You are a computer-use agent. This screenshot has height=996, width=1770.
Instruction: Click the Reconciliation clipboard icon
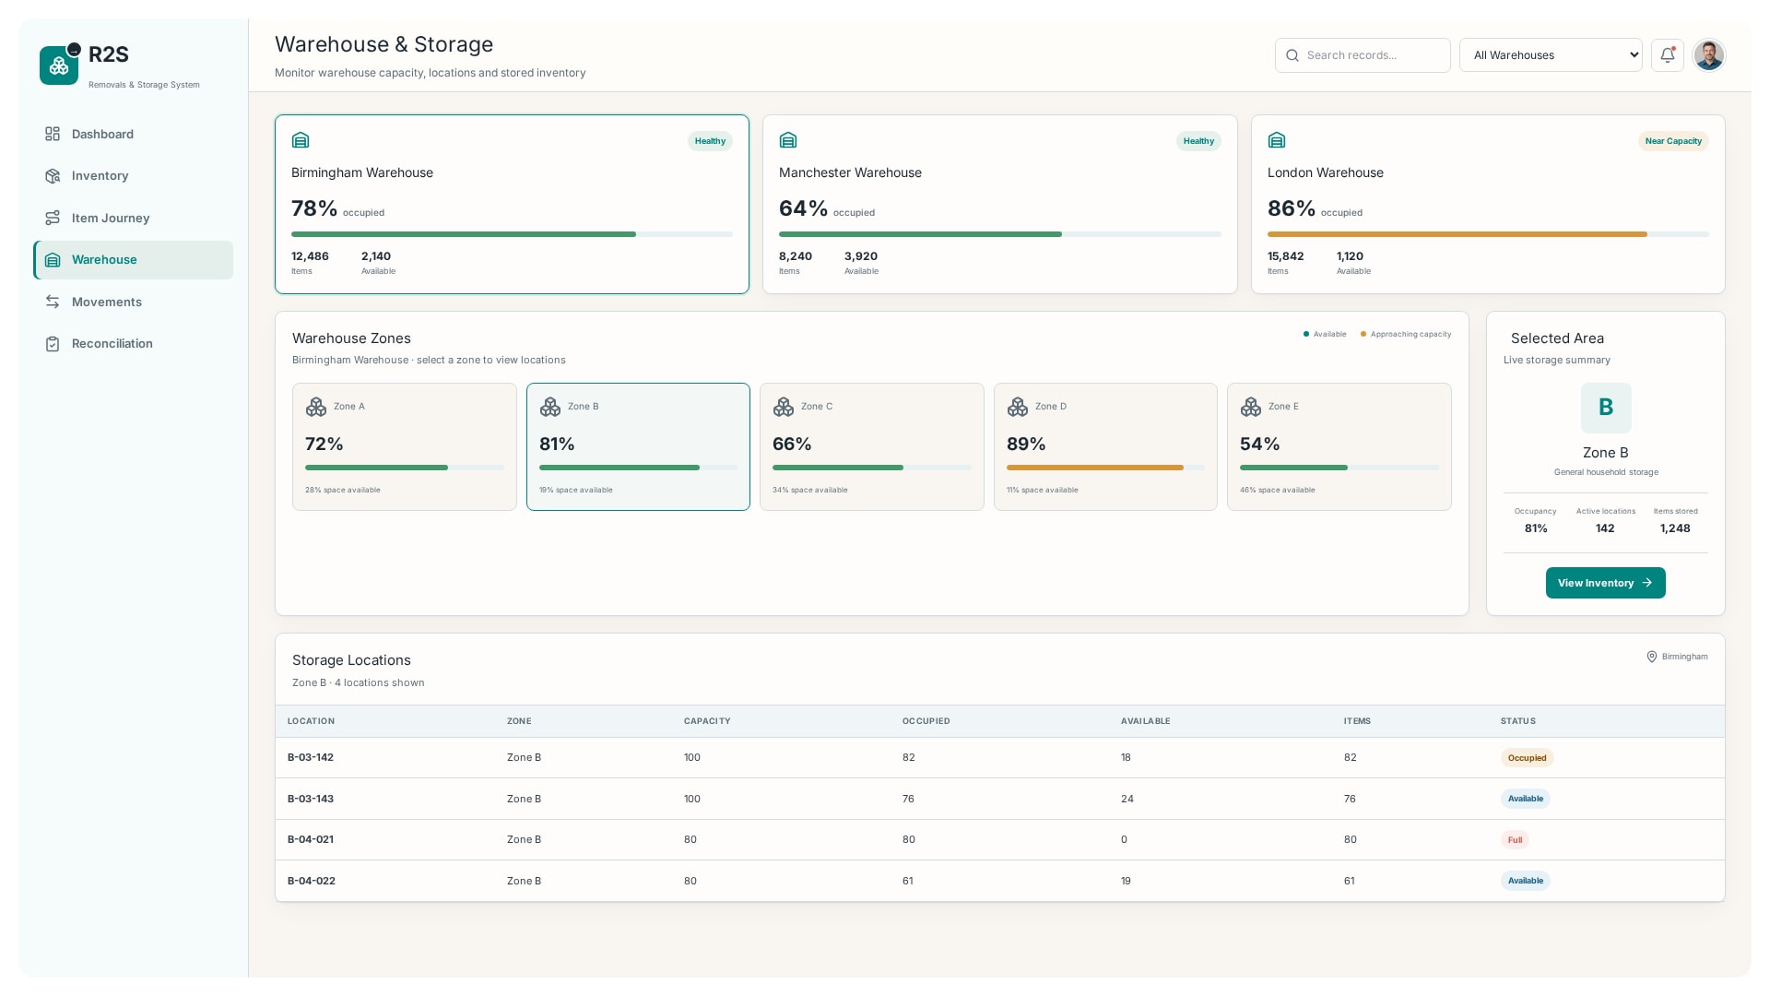53,344
